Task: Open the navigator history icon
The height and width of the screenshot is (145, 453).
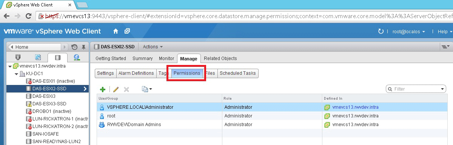Action: pos(74,47)
